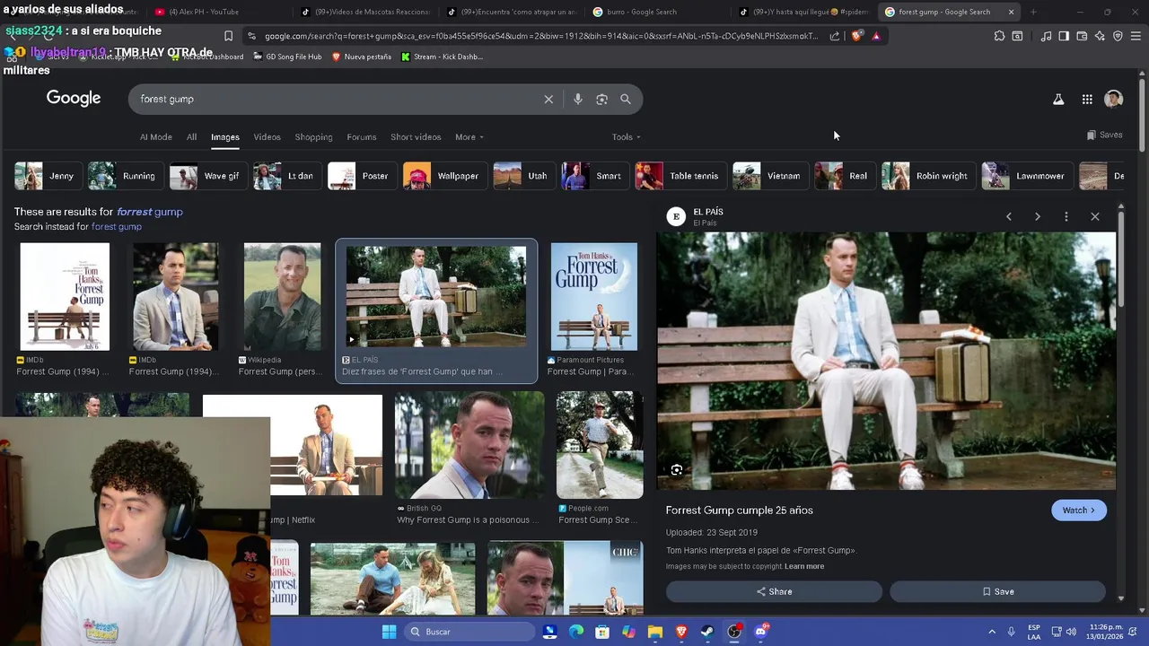Switch to the Forums tab
The width and height of the screenshot is (1149, 646).
pos(362,137)
